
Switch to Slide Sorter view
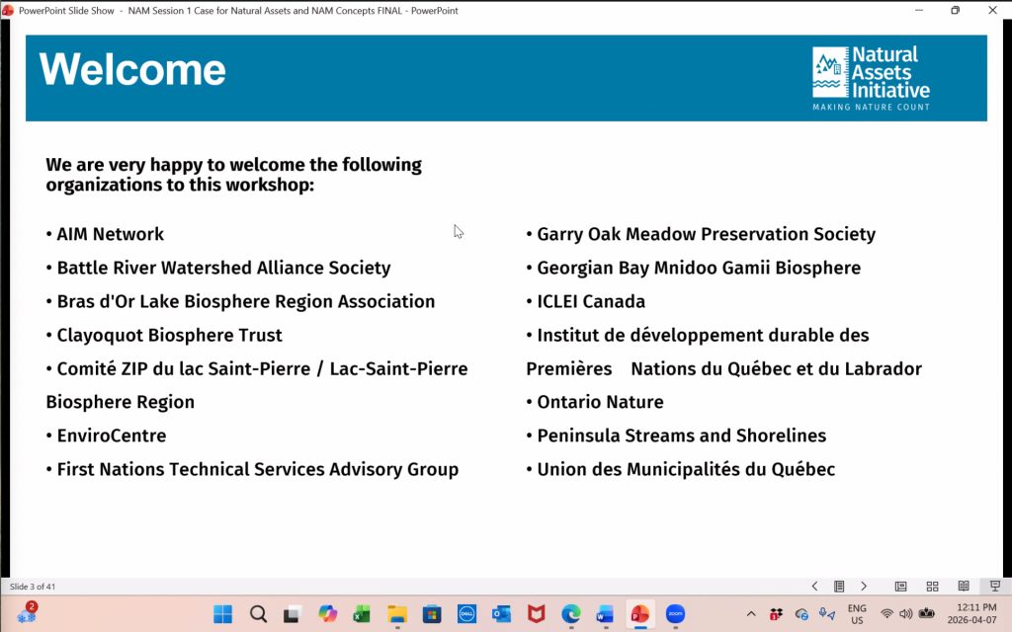click(932, 587)
